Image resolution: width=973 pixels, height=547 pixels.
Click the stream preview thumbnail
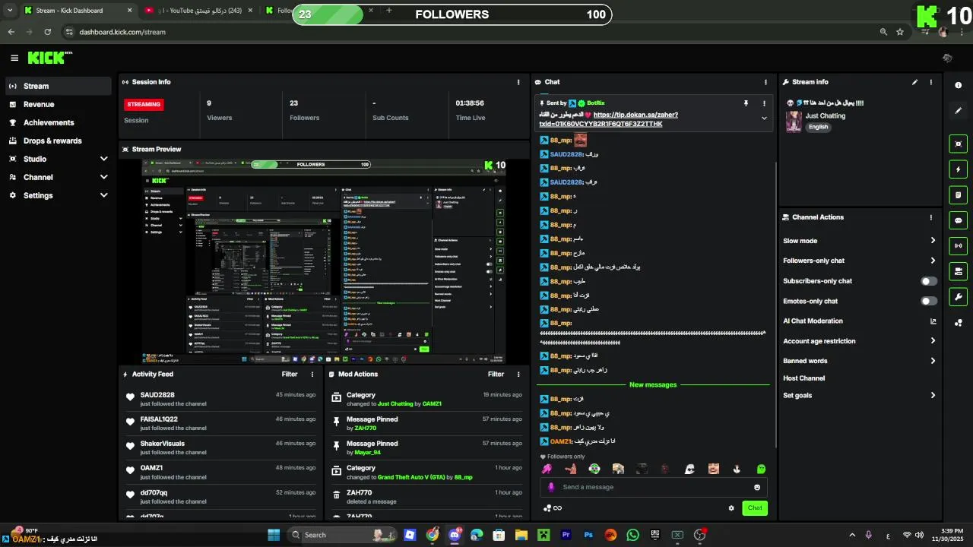[324, 261]
